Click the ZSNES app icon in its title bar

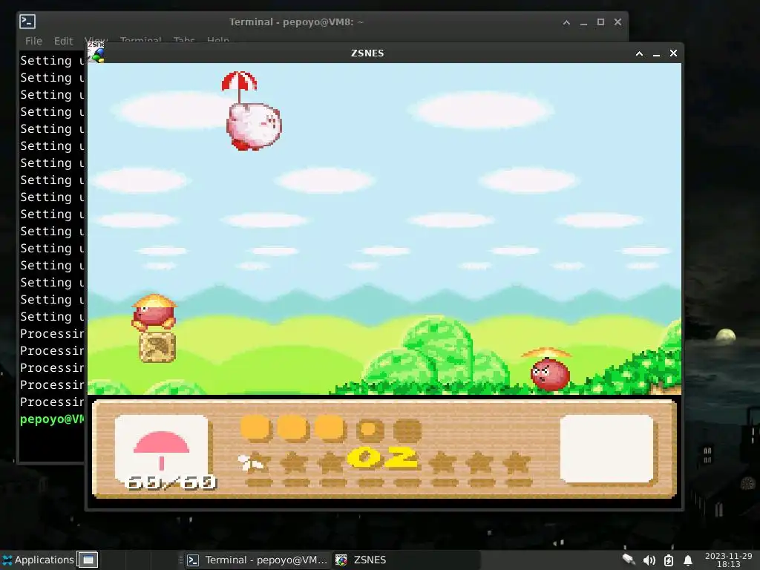(96, 53)
